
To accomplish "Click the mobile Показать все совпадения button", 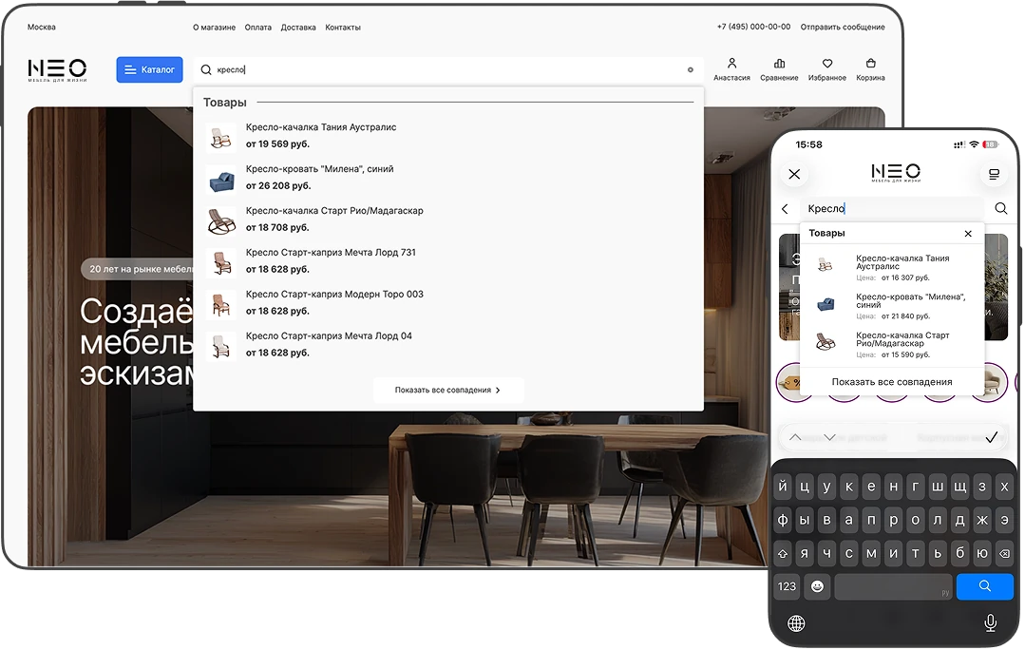I will pyautogui.click(x=892, y=382).
